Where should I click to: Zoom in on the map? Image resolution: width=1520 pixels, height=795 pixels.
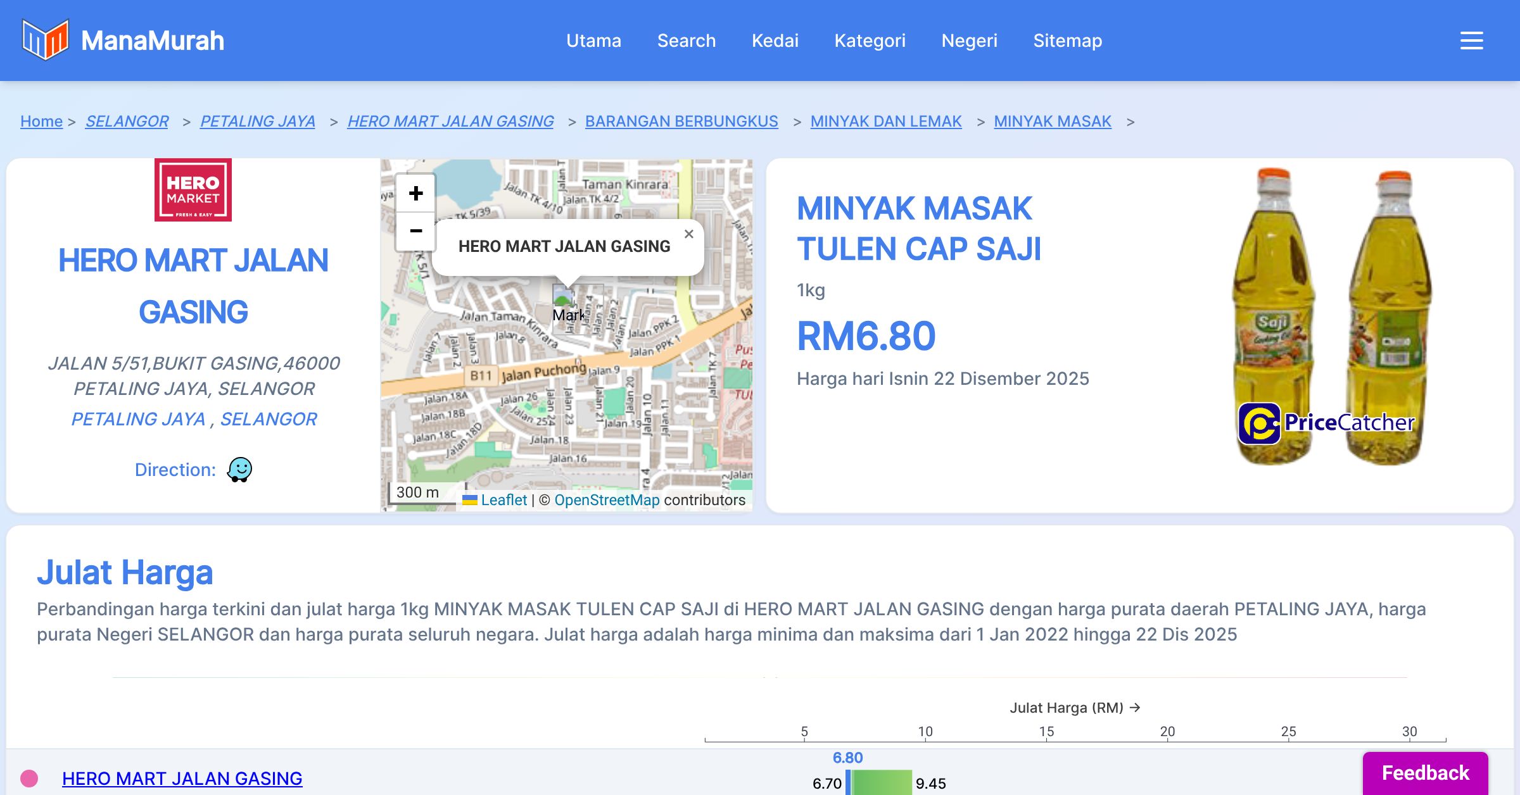[x=415, y=193]
